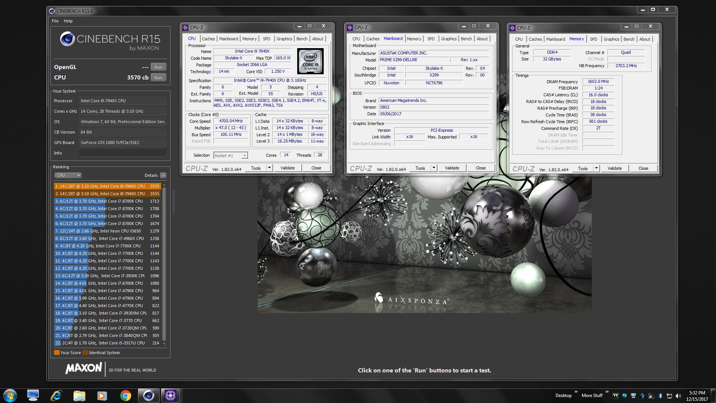Expand Tools arrow in Mainboard CPU-Z window

[x=434, y=168]
